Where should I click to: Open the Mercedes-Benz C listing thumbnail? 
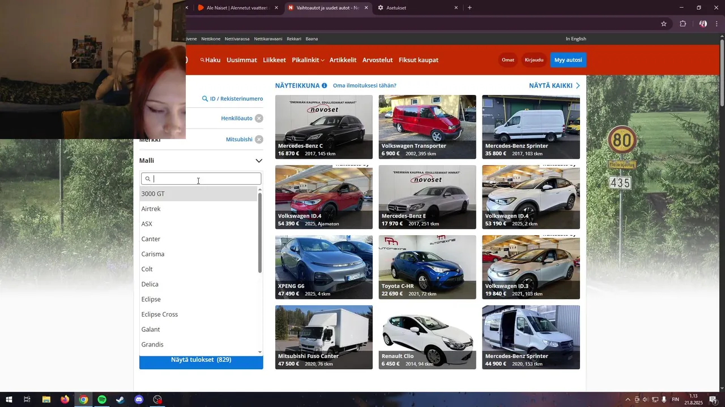click(x=324, y=127)
